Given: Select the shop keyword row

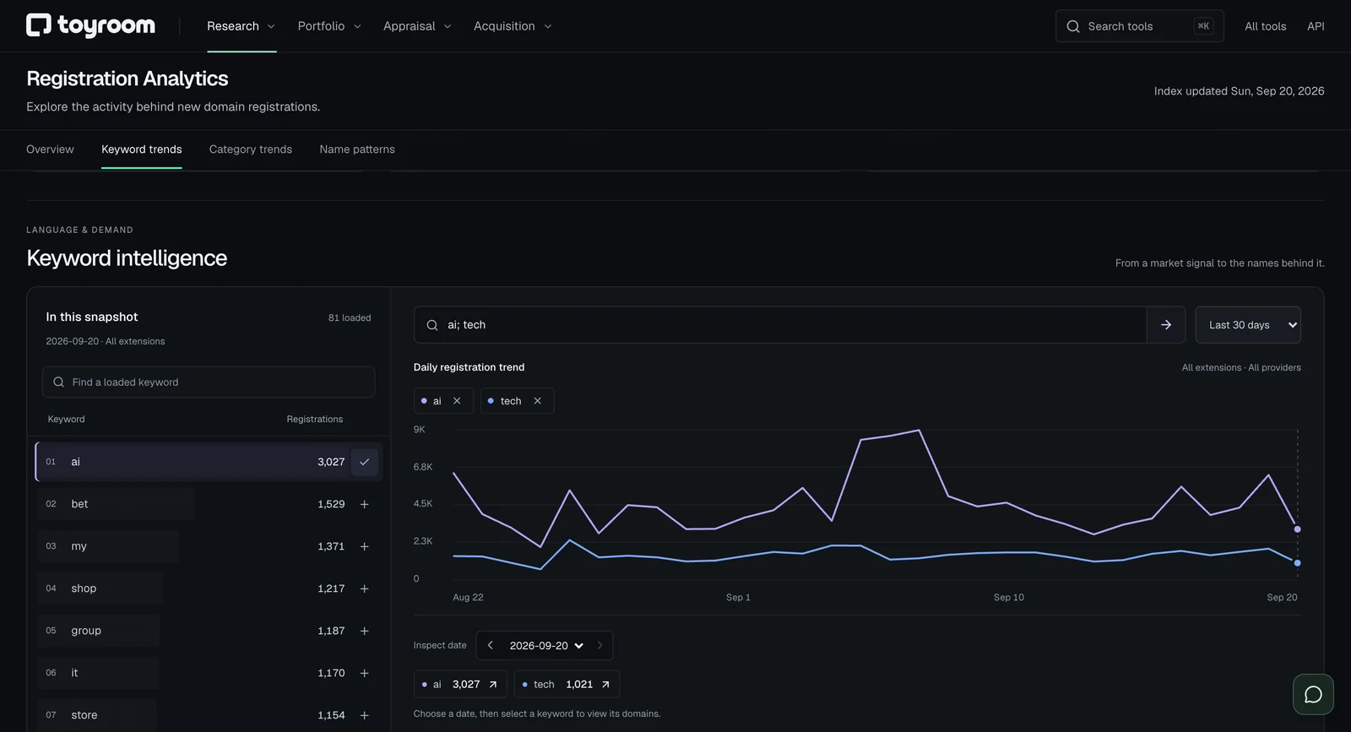Looking at the screenshot, I should click(209, 588).
